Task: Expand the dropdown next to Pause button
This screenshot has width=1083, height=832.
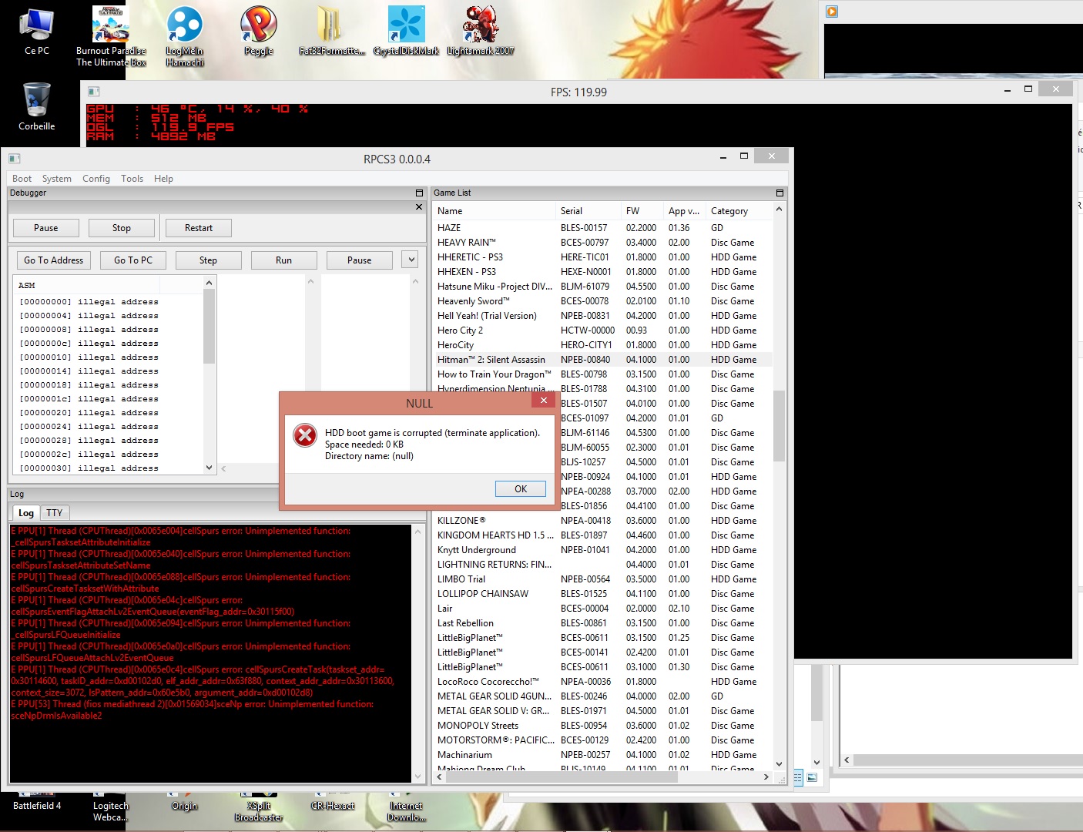Action: click(x=411, y=260)
